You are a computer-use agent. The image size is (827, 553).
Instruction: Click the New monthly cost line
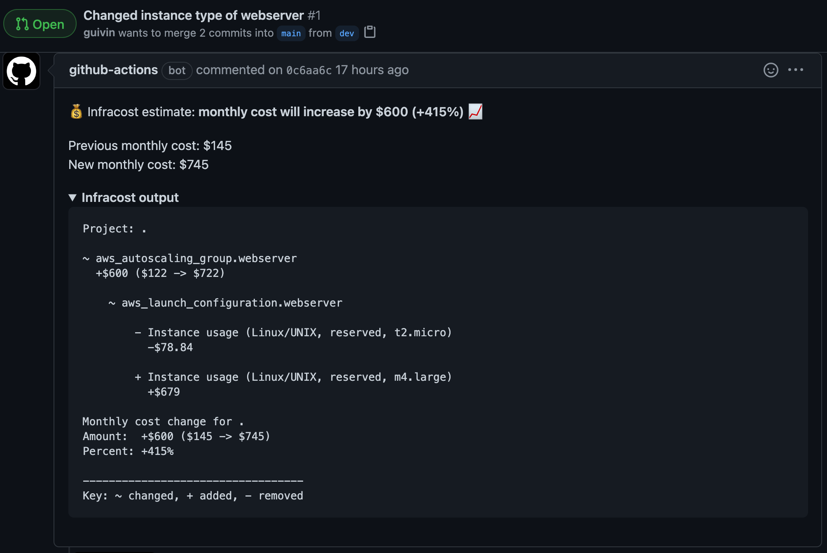[138, 165]
